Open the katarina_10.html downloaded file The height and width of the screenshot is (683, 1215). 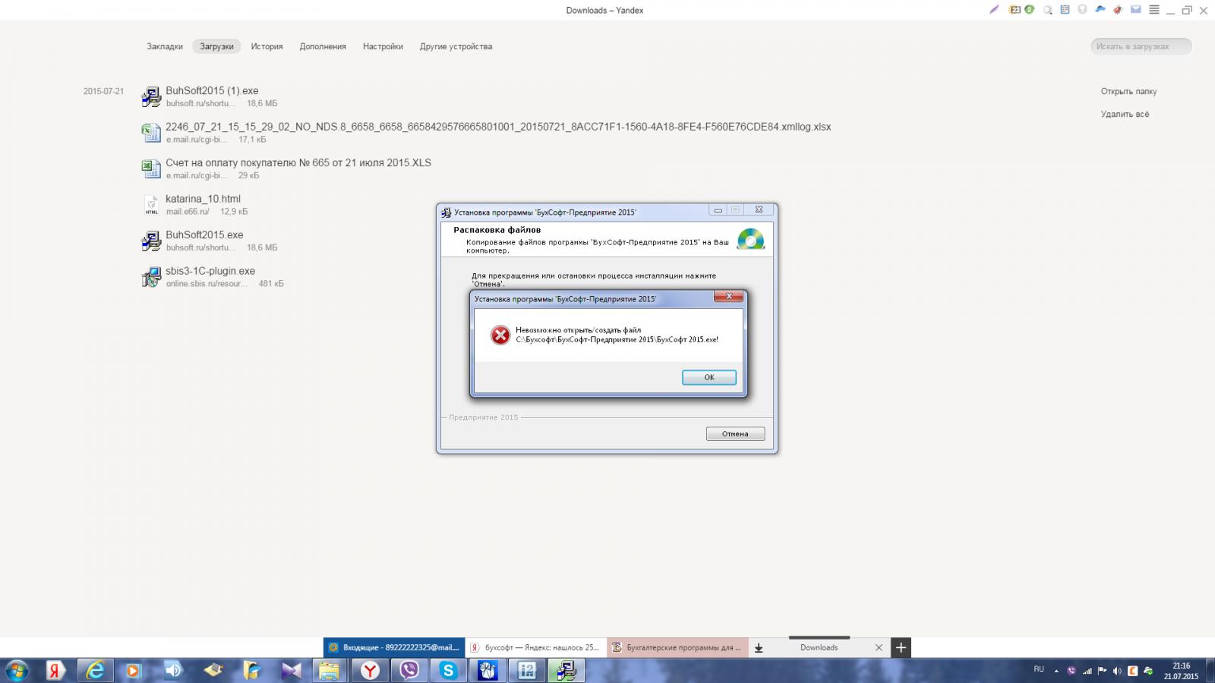coord(203,199)
